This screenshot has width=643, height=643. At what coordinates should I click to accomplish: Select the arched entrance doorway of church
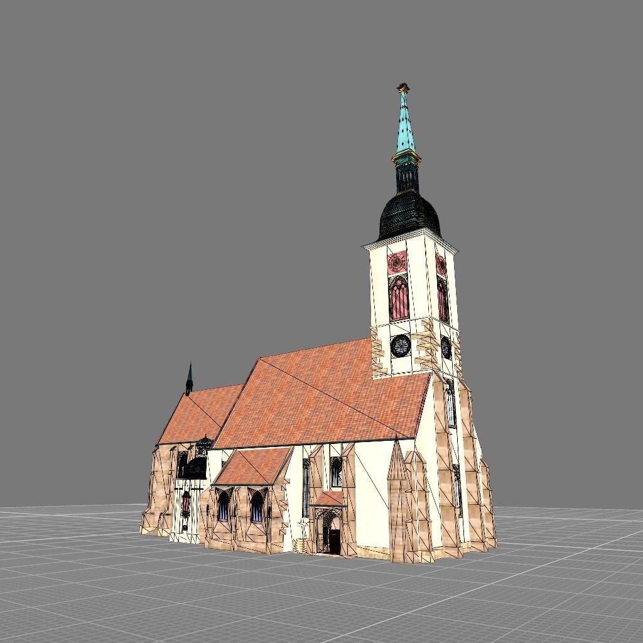(x=329, y=531)
